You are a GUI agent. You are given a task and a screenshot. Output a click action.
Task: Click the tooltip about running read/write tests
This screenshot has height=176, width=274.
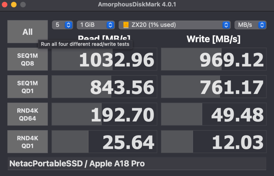coord(85,44)
